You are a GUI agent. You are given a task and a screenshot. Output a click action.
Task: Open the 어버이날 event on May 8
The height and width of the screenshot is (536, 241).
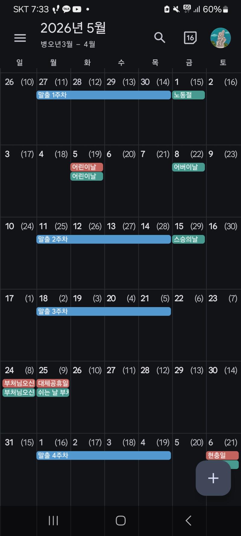tap(189, 167)
